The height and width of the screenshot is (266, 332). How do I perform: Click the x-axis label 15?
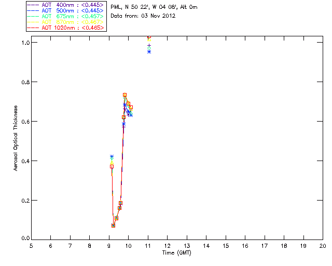(226, 246)
